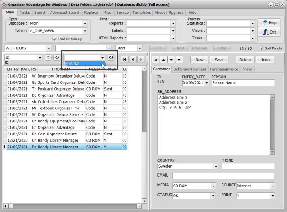Click the SH_ADDRESS text area
Viewport: 287px width, 212px height.
pos(213,125)
